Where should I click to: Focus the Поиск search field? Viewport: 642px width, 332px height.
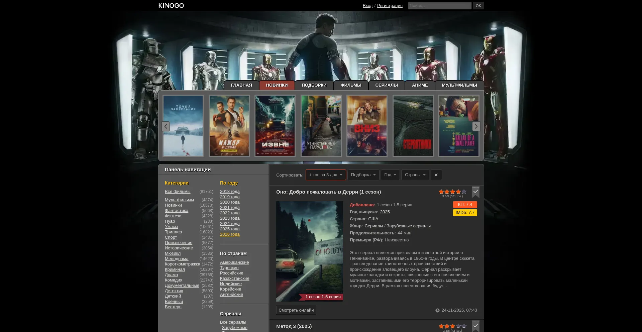click(x=439, y=6)
